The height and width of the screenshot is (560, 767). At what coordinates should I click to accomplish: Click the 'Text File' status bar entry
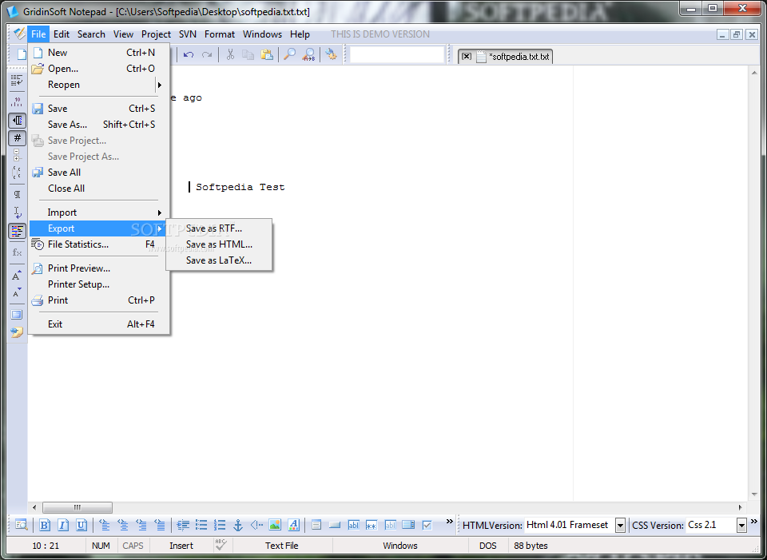pos(282,546)
